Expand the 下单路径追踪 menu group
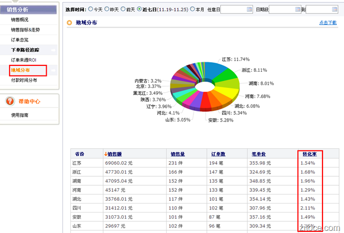344x233 pixels. pos(54,50)
